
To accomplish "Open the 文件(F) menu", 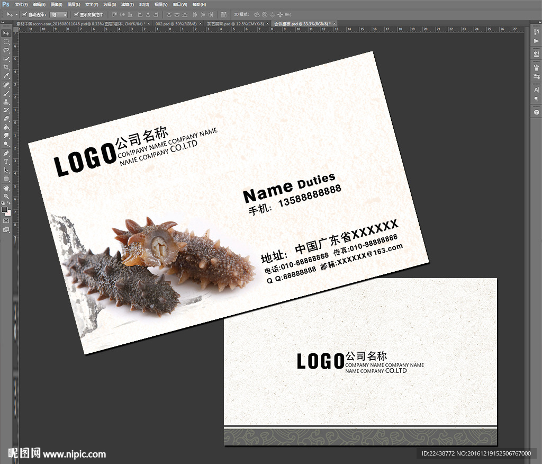I will [x=21, y=4].
